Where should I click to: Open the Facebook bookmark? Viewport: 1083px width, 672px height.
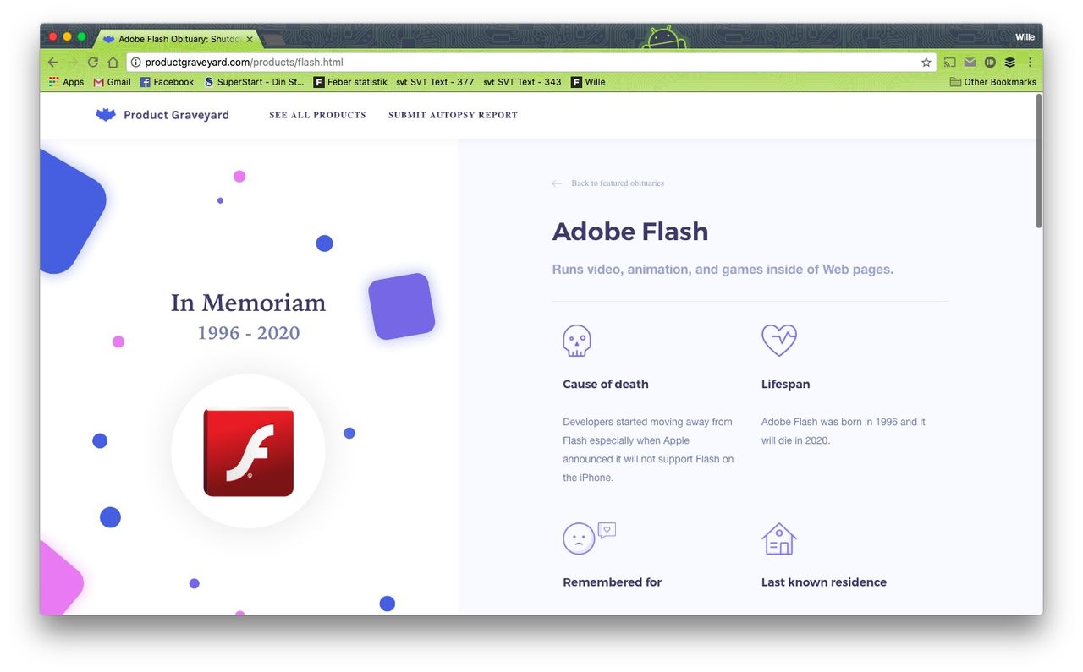pos(167,82)
